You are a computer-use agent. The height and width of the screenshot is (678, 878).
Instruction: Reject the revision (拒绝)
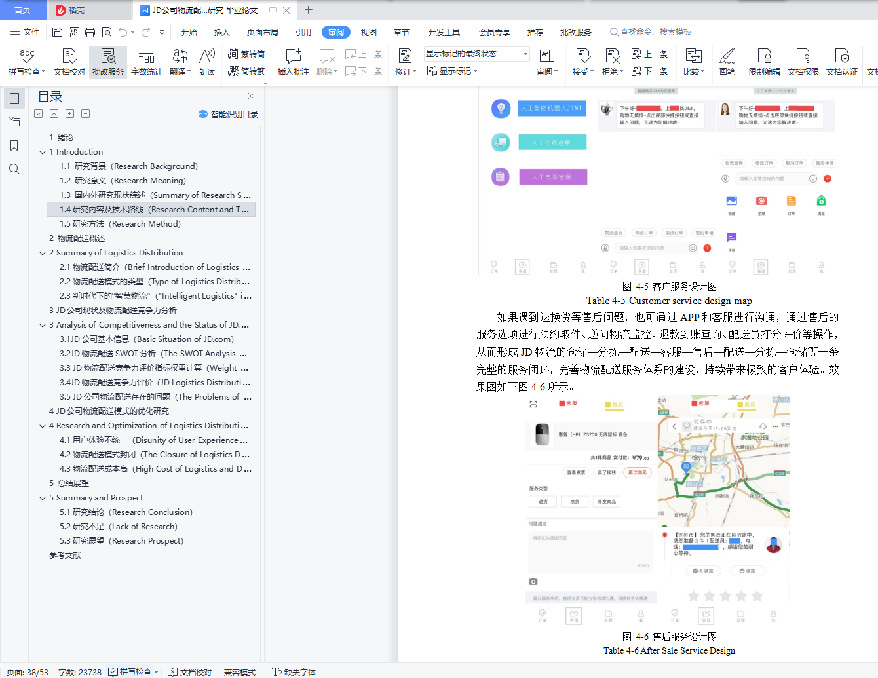pos(612,62)
